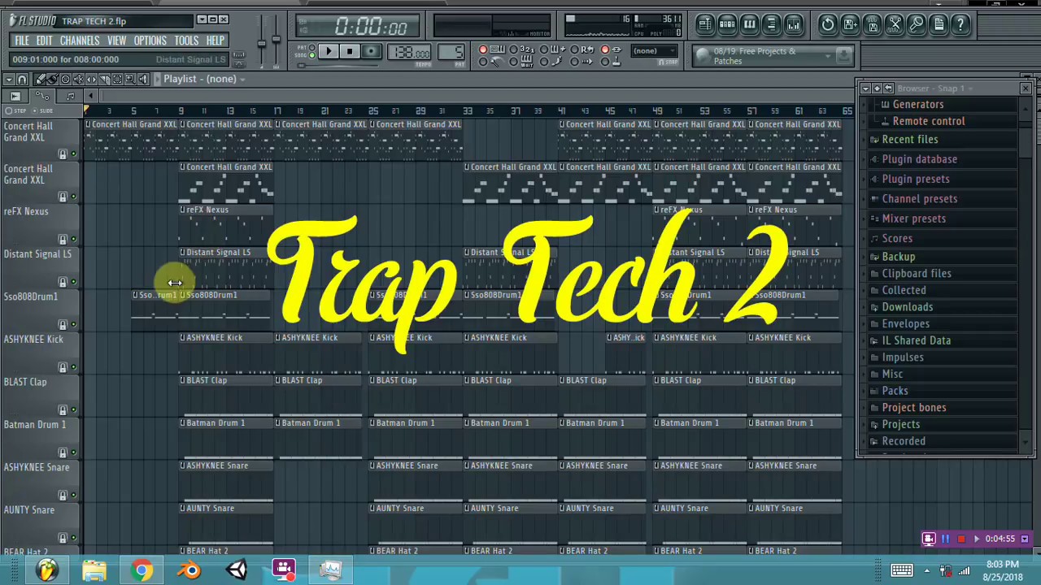Viewport: 1041px width, 585px height.
Task: Toggle the playlist snap magnet icon
Action: pos(22,79)
